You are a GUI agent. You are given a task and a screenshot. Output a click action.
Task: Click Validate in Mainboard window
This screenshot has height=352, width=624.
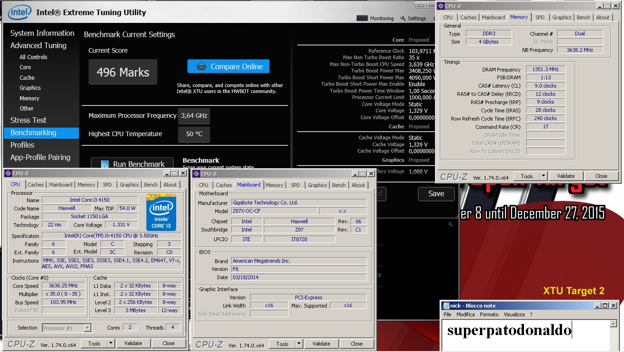click(321, 344)
